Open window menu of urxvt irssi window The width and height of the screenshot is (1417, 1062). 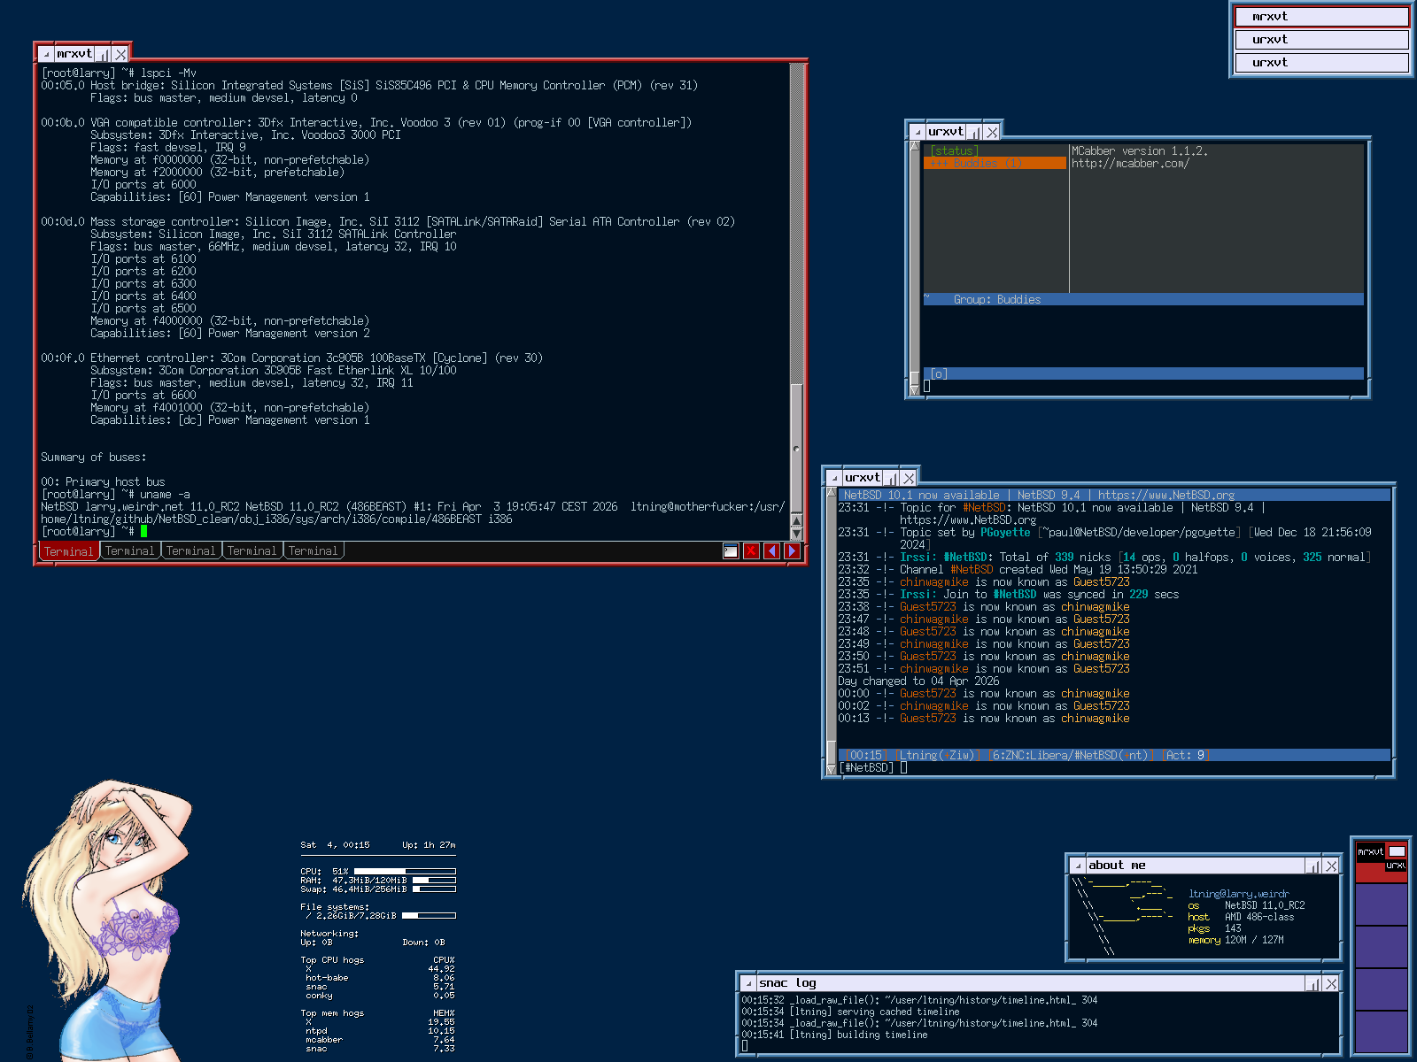[x=834, y=478]
